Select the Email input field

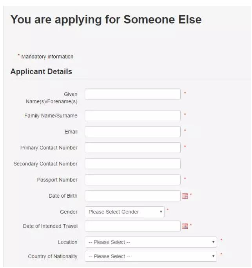(x=132, y=132)
